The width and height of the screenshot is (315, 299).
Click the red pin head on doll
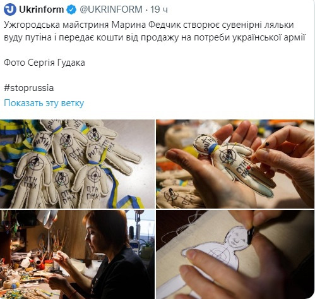(x=249, y=168)
